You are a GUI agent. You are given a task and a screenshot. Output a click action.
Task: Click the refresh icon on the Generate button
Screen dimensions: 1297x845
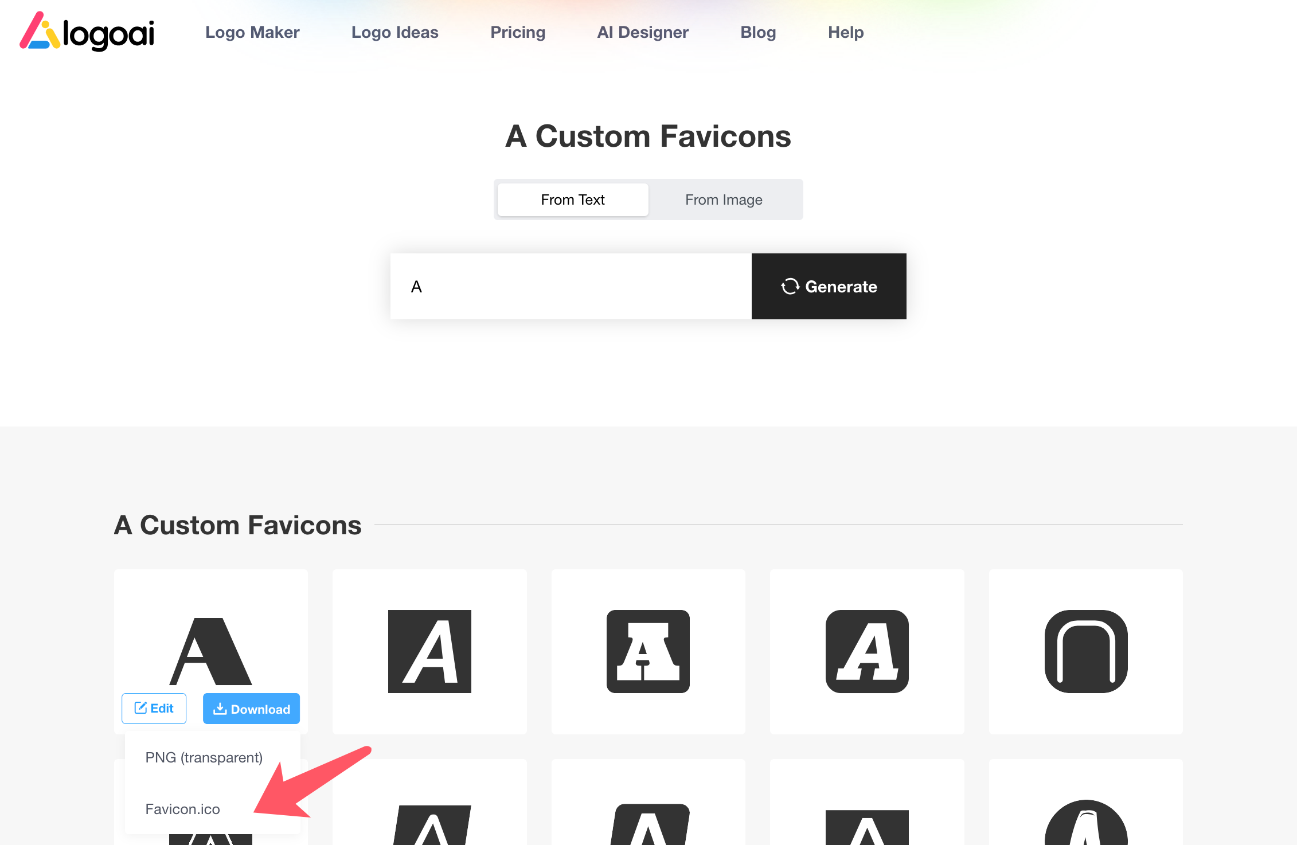point(790,286)
